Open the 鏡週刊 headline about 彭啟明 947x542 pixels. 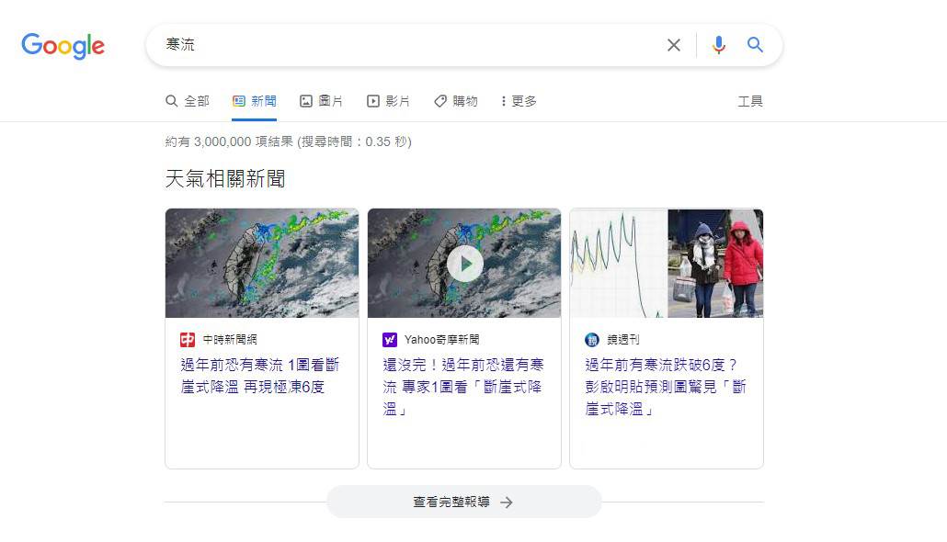tap(666, 387)
